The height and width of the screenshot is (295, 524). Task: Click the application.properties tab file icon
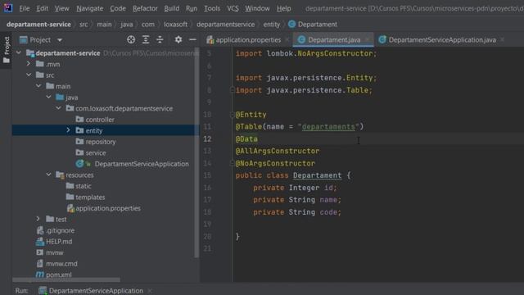tap(210, 40)
